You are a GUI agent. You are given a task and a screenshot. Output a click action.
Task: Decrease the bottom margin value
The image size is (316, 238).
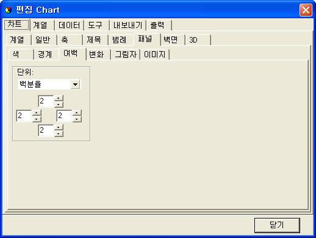59,133
